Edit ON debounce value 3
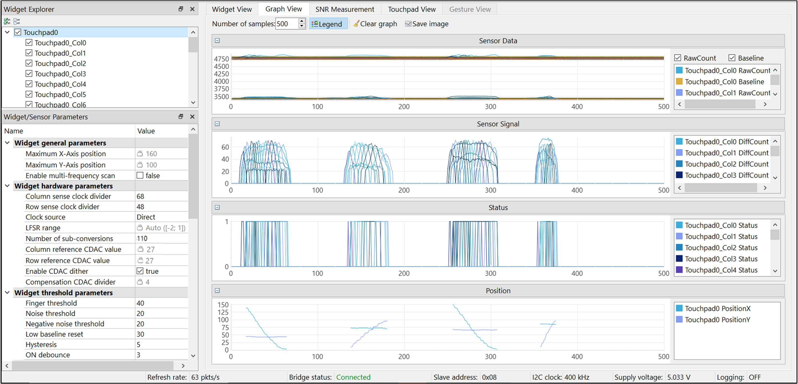 161,355
